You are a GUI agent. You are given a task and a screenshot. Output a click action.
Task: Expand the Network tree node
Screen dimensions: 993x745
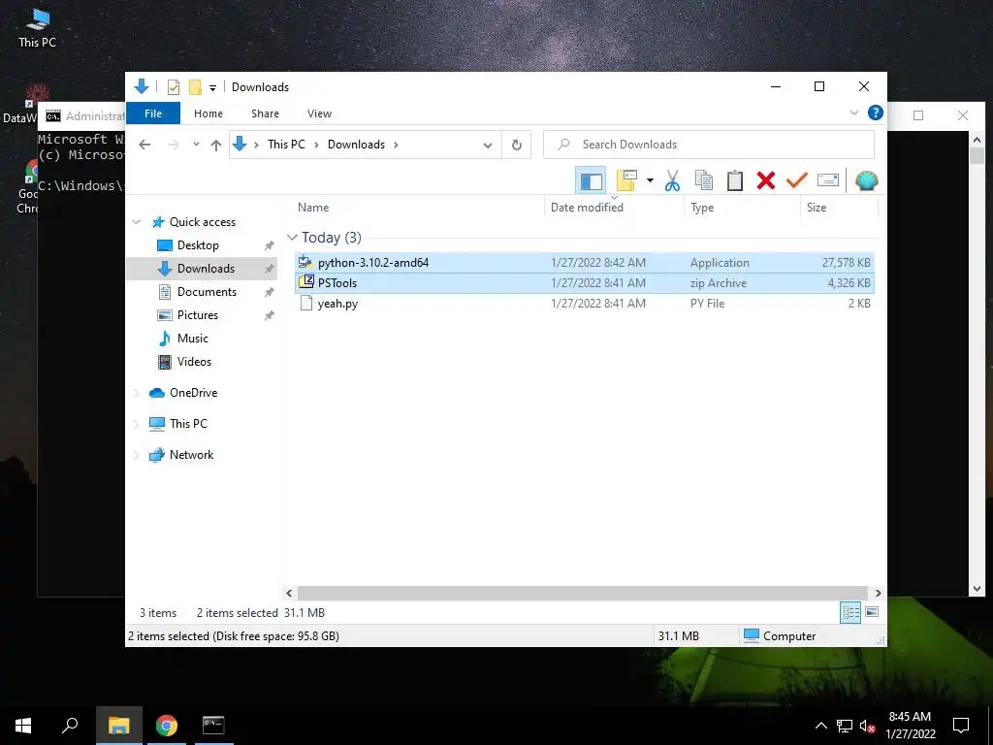point(136,455)
